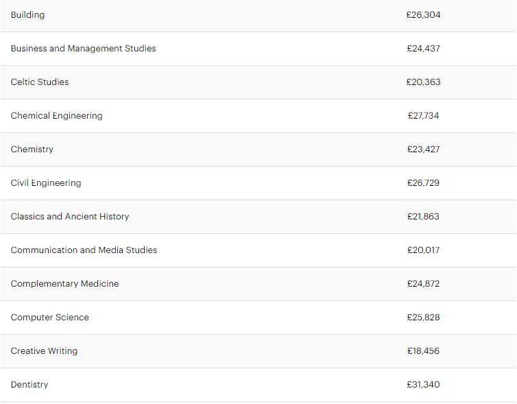Viewport: 517px width, 404px height.
Task: Click the Building subject row label
Action: [27, 15]
